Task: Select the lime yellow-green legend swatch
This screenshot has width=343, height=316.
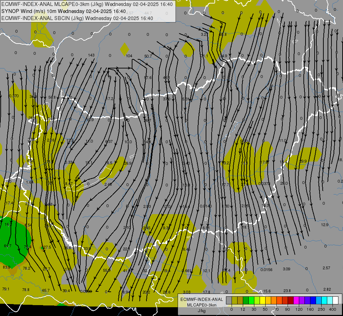Action: click(x=257, y=301)
